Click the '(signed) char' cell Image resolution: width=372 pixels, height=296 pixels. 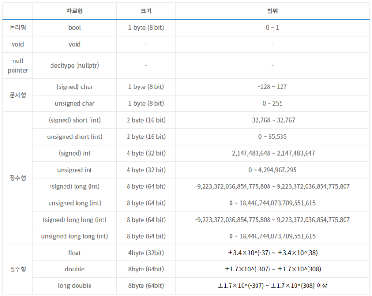(75, 87)
